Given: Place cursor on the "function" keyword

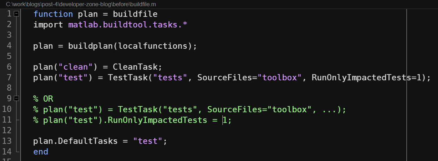Looking at the screenshot, I should point(53,14).
